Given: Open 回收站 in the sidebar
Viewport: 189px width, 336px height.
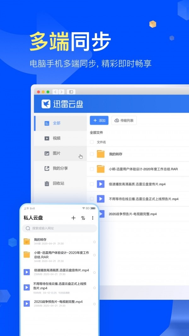Looking at the screenshot, I should point(60,183).
